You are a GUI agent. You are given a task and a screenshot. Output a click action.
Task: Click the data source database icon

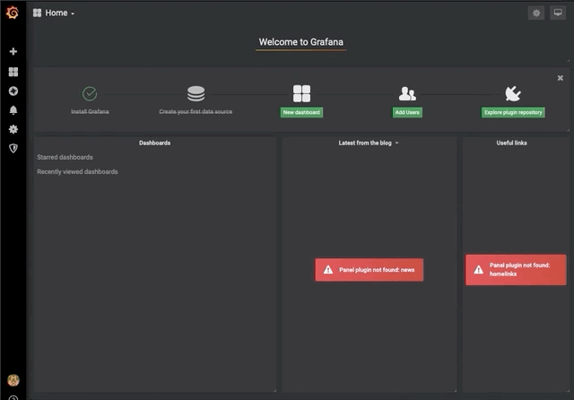(196, 93)
